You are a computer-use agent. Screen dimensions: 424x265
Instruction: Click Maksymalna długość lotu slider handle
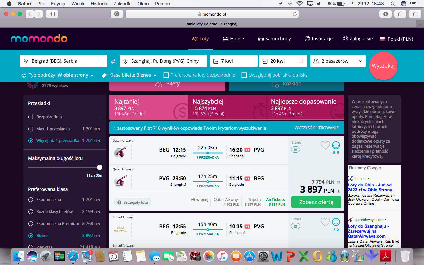(x=100, y=167)
